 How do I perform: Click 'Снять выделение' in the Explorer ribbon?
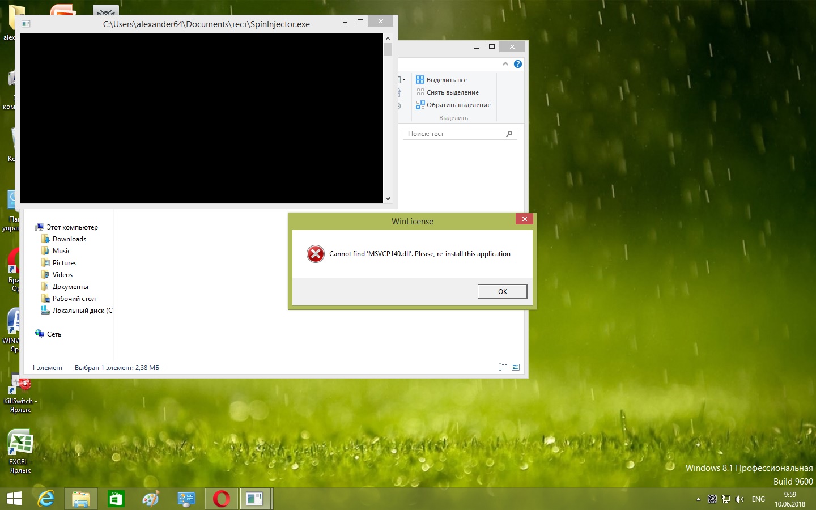(448, 92)
